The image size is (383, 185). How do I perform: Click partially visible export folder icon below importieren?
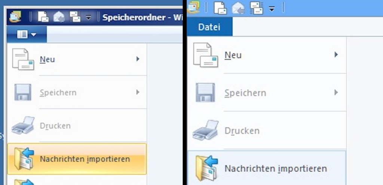point(24,182)
